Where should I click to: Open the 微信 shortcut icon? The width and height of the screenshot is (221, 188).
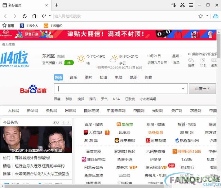click(191, 63)
